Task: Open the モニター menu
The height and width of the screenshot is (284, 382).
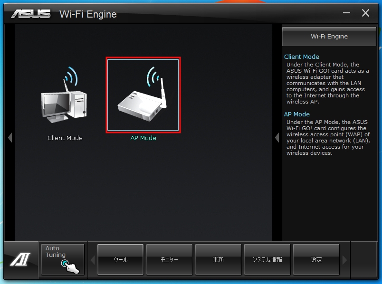Action: click(x=169, y=260)
